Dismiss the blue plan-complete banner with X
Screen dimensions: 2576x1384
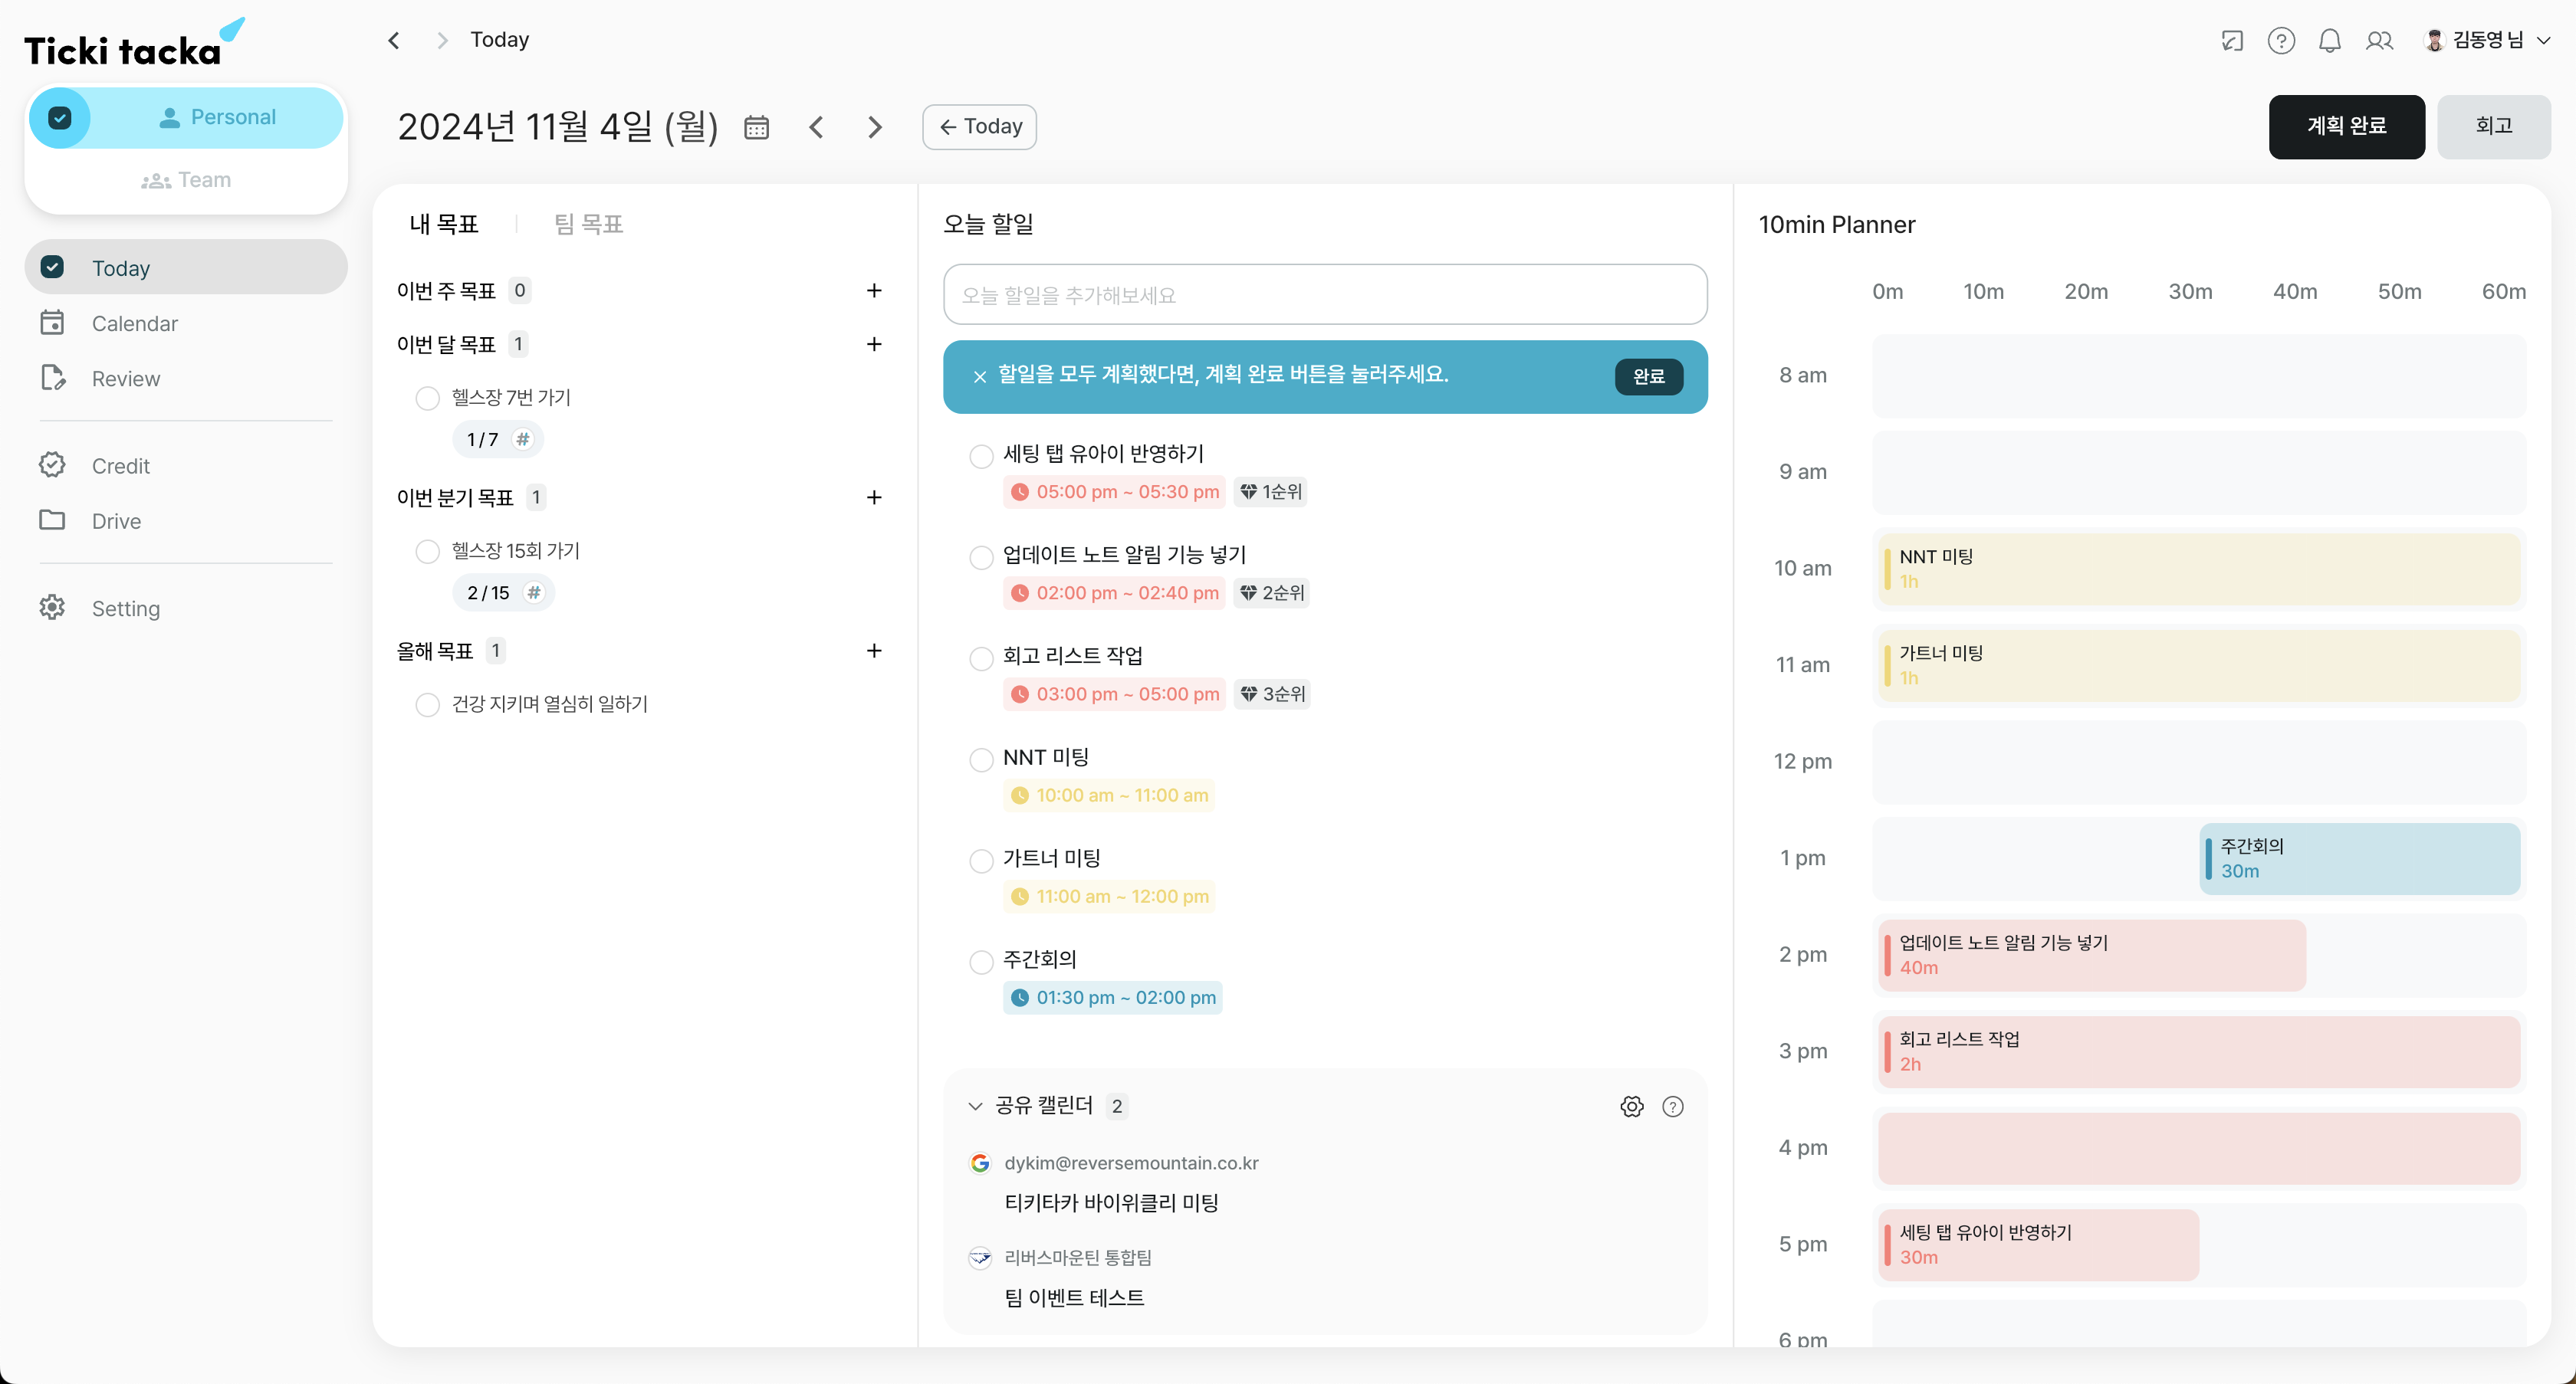(x=980, y=377)
